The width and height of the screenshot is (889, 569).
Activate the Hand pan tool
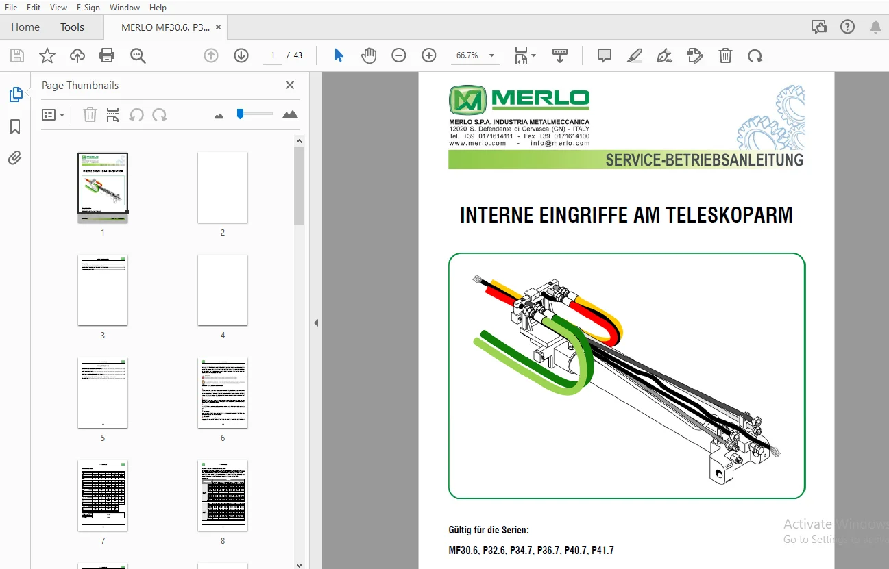click(x=369, y=55)
